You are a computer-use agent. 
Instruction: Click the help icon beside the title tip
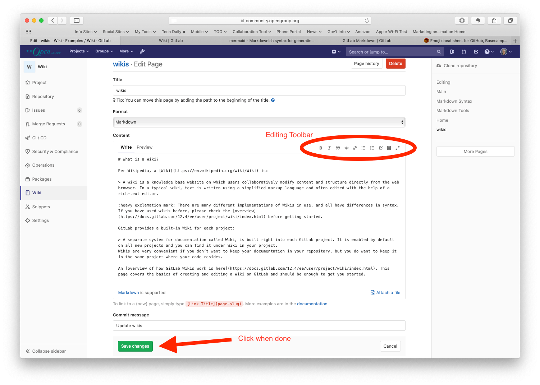click(273, 100)
